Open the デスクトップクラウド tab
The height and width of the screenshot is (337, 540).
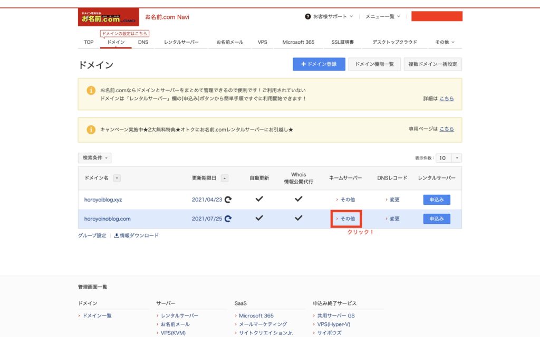pos(394,42)
